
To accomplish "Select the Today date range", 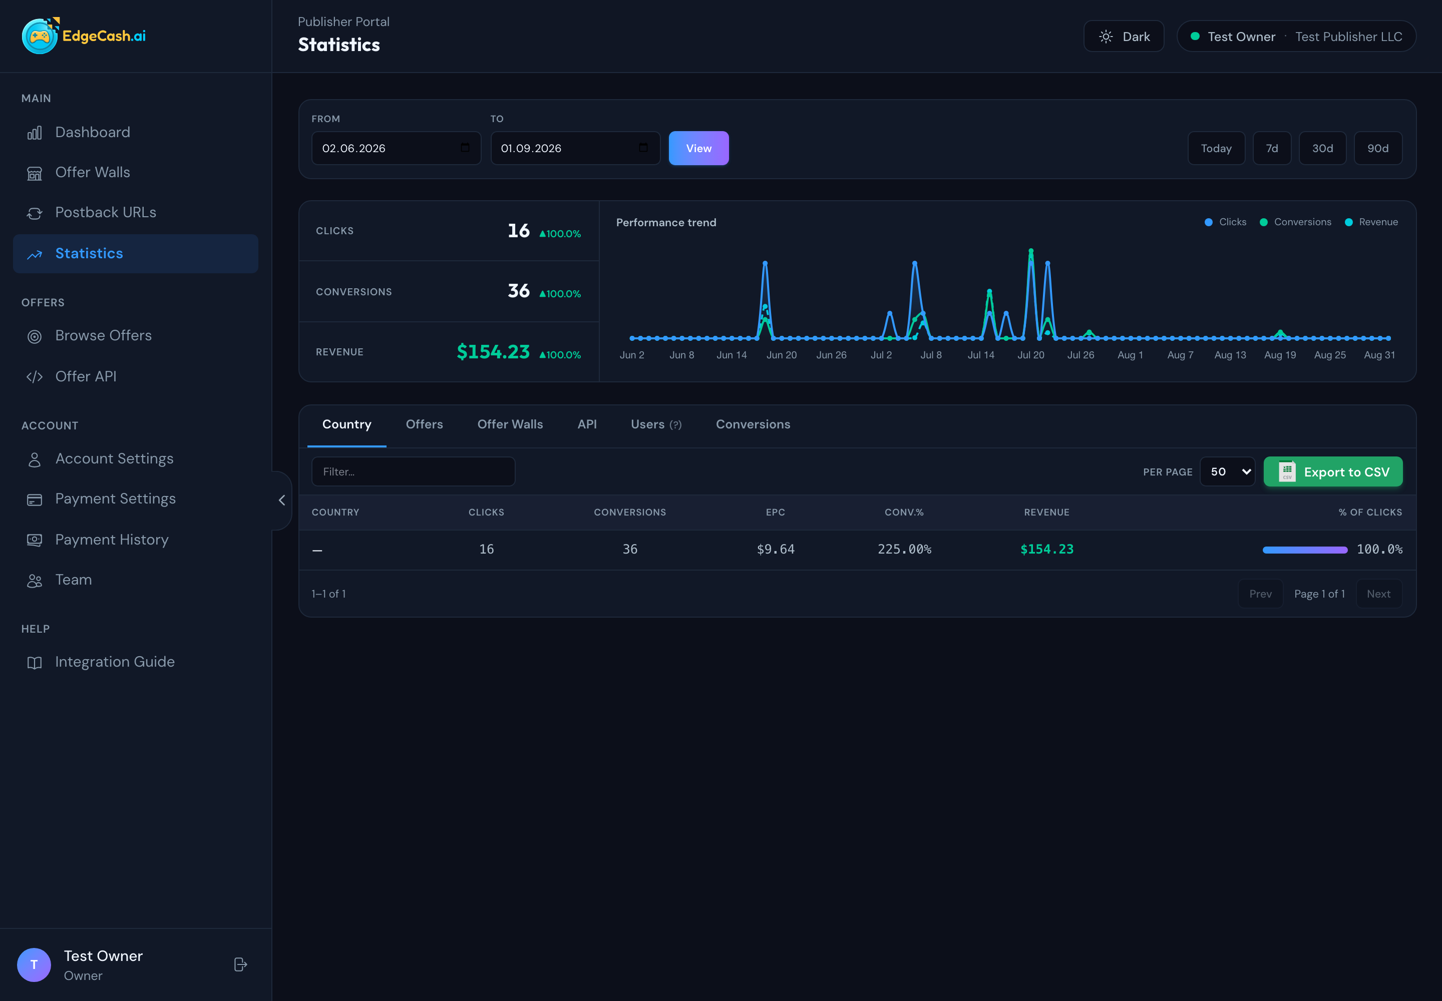I will click(x=1216, y=148).
